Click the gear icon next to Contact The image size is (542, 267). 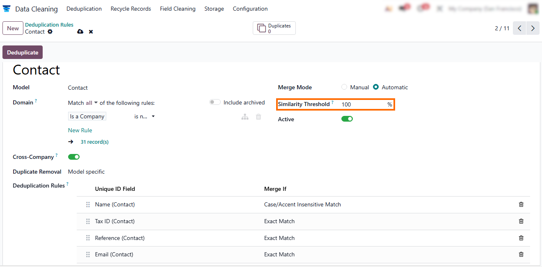[x=50, y=32]
